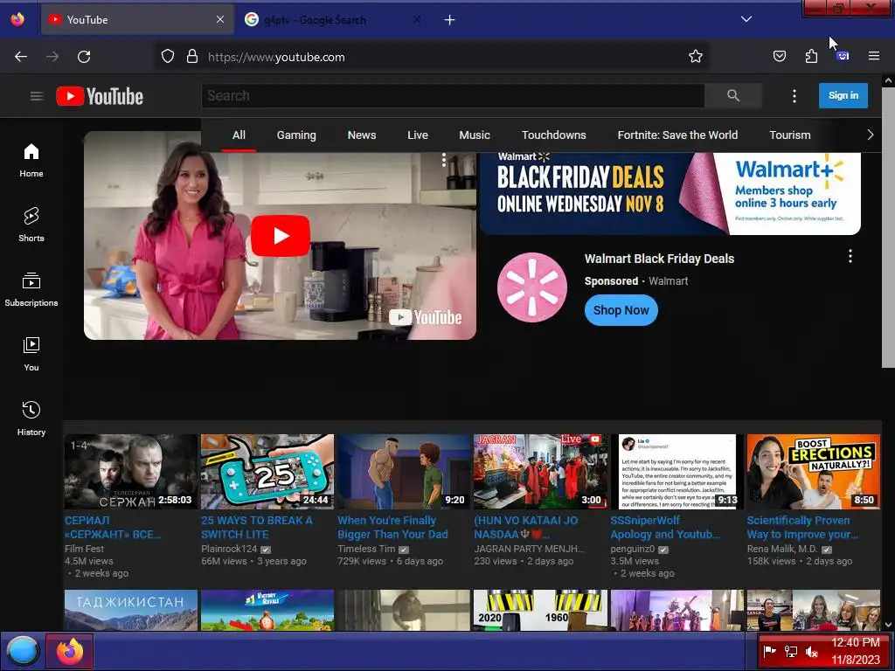Click the Shop Now button
This screenshot has width=895, height=671.
(621, 310)
